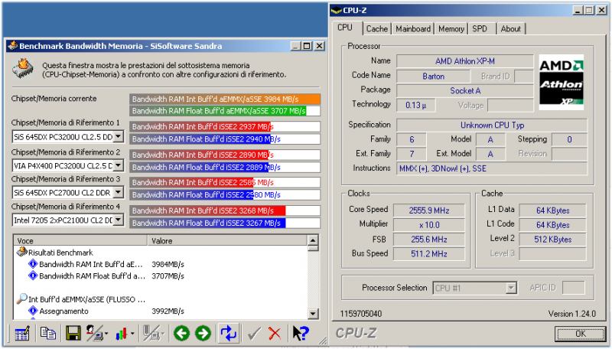Click the Instructions field MMX, 3DNow!, SSE
The width and height of the screenshot is (612, 349).
[492, 168]
